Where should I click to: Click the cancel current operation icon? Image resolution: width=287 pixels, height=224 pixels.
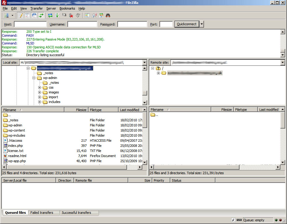[x=64, y=16]
